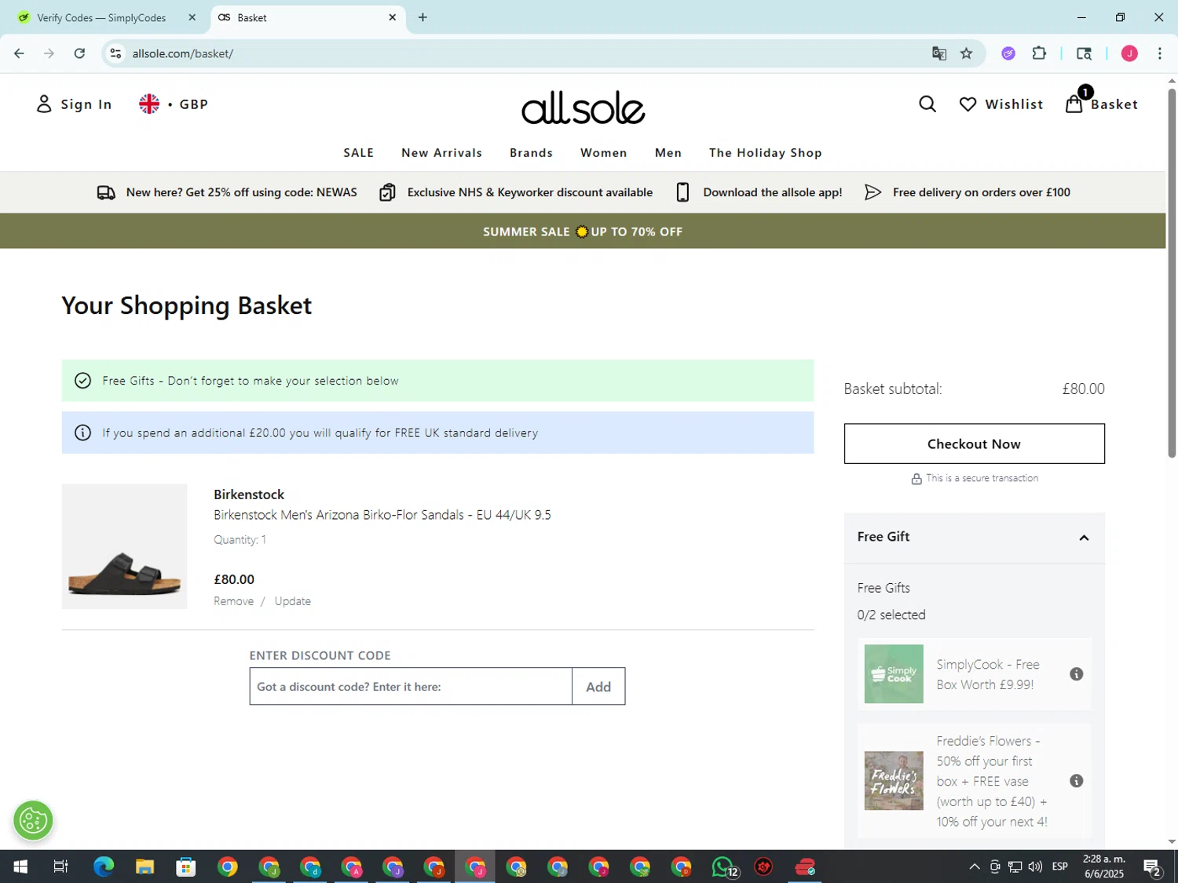Open the Birkenstock sandal product thumbnail
The height and width of the screenshot is (883, 1178).
click(x=124, y=546)
